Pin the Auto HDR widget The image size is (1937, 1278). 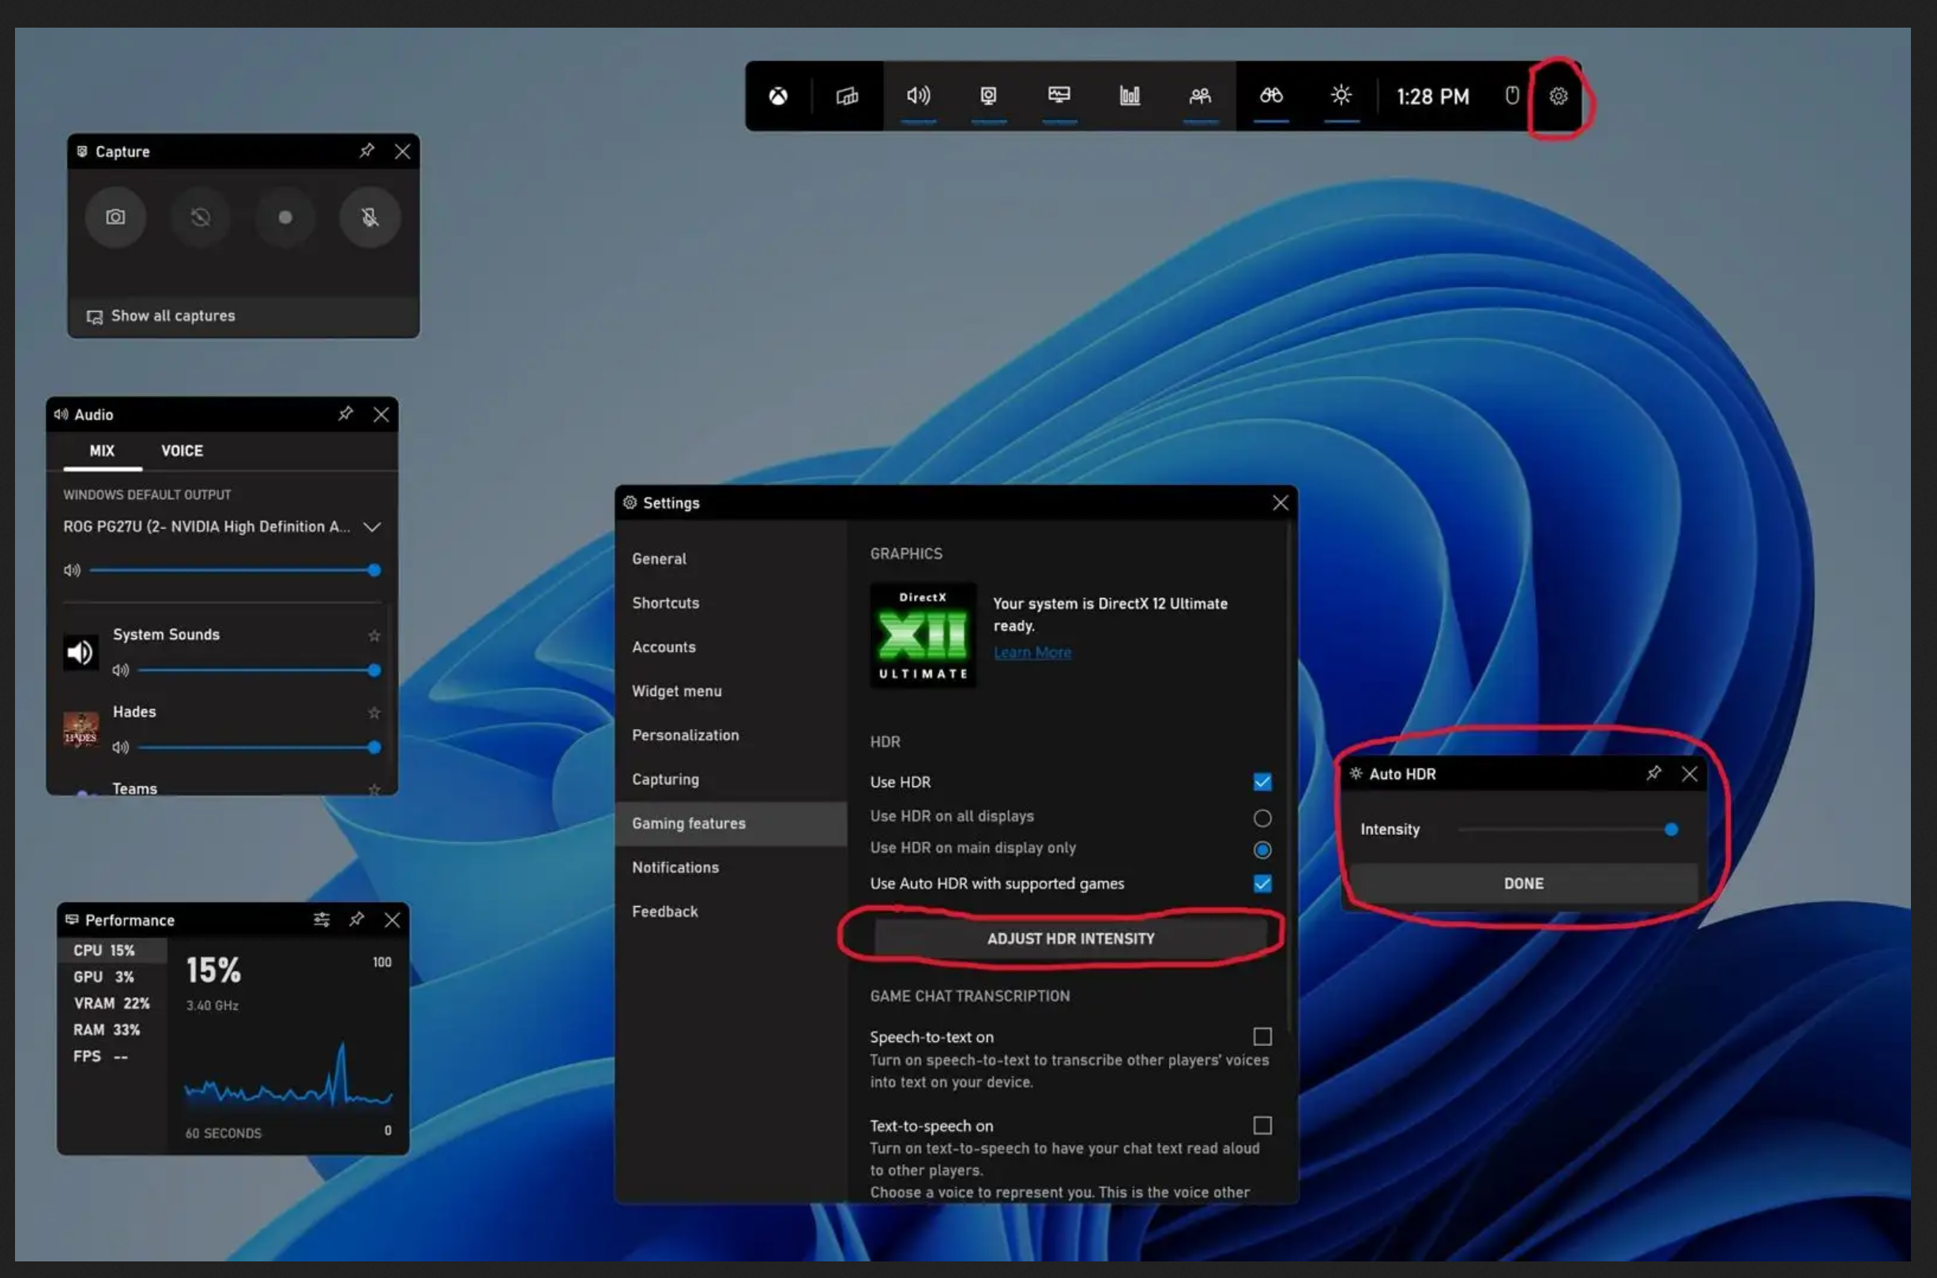pos(1653,772)
